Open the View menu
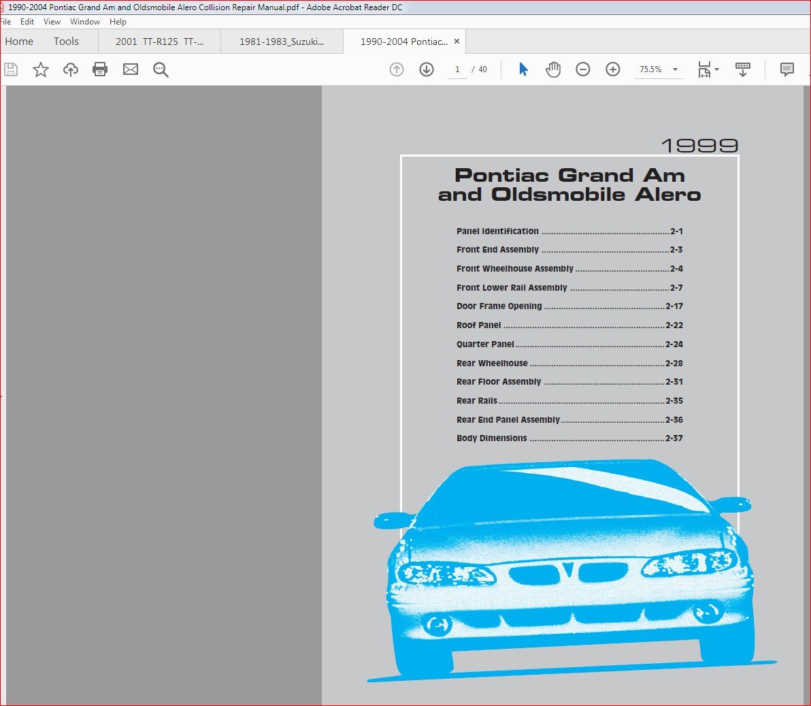Image resolution: width=811 pixels, height=706 pixels. point(52,22)
